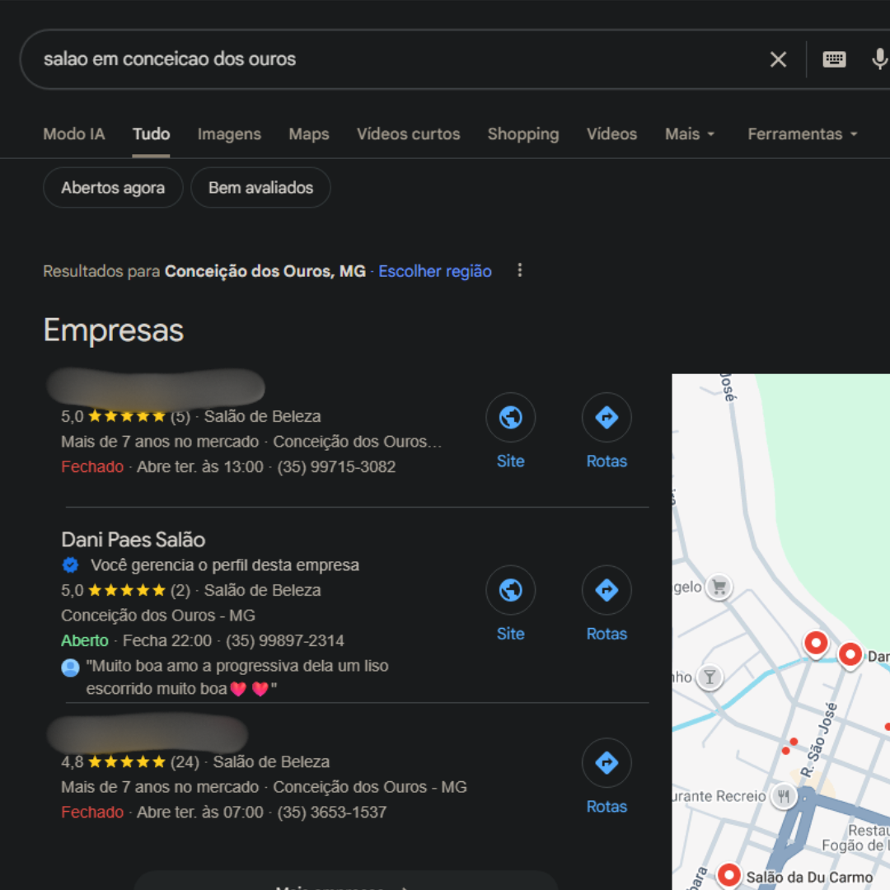This screenshot has width=890, height=890.
Task: Select the Modo IA tab
Action: tap(74, 134)
